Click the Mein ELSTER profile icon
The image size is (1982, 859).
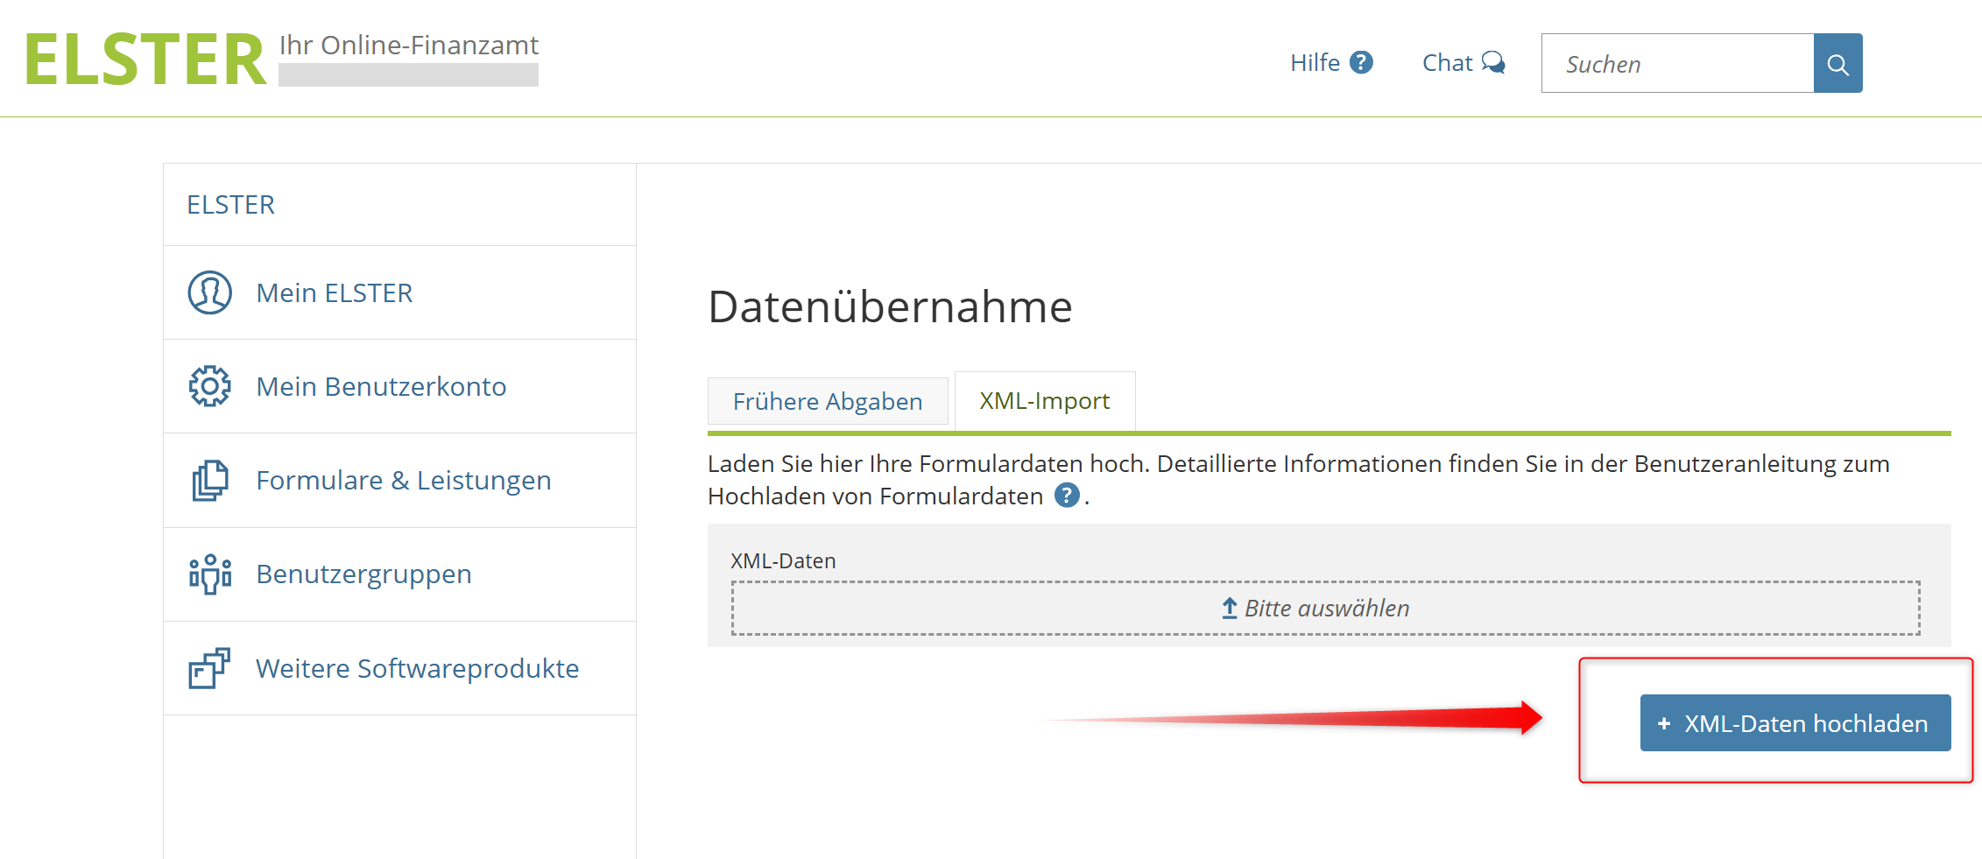point(209,292)
